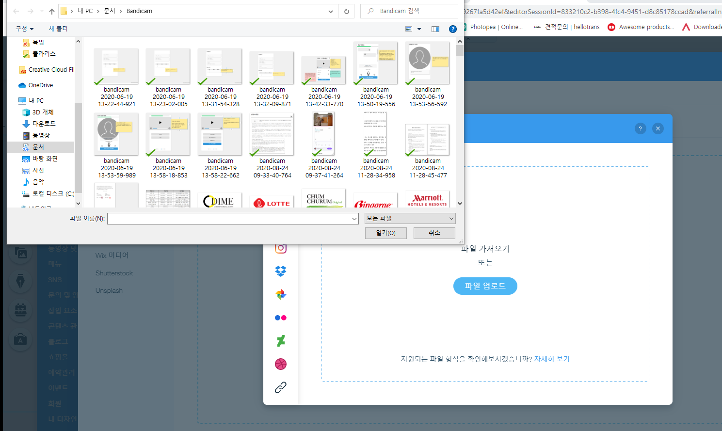Click the file dialog help icon
The height and width of the screenshot is (431, 722).
[x=453, y=29]
